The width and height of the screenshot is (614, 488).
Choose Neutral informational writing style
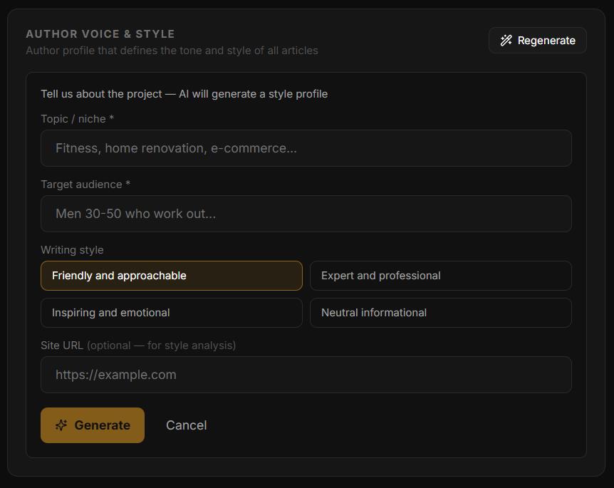[x=440, y=313]
